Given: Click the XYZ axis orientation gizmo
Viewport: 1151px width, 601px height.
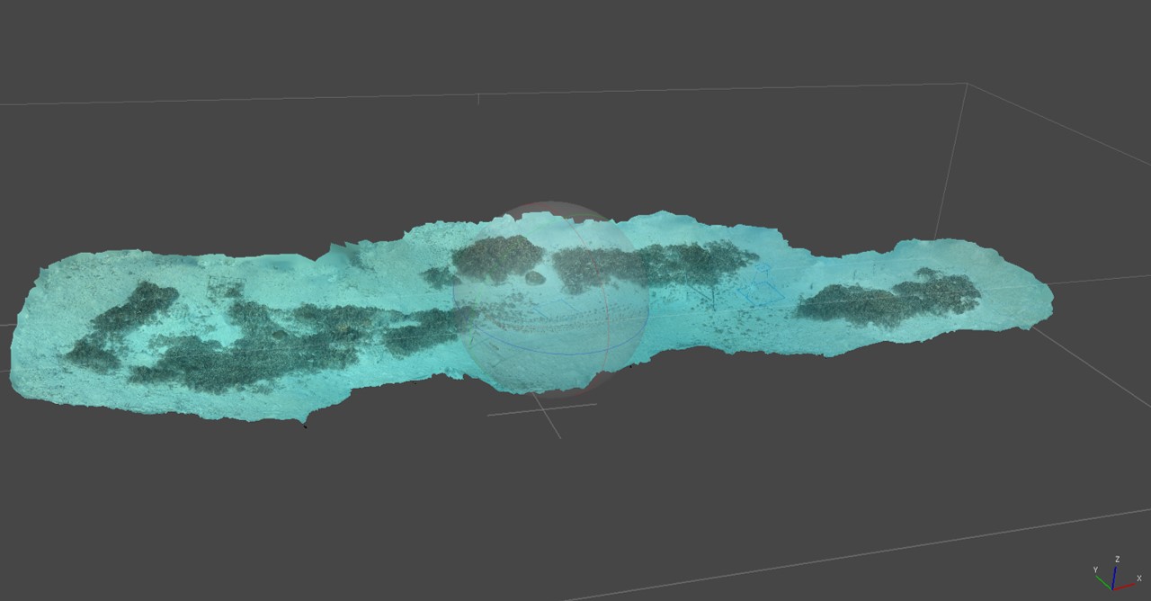Looking at the screenshot, I should pos(1116,573).
